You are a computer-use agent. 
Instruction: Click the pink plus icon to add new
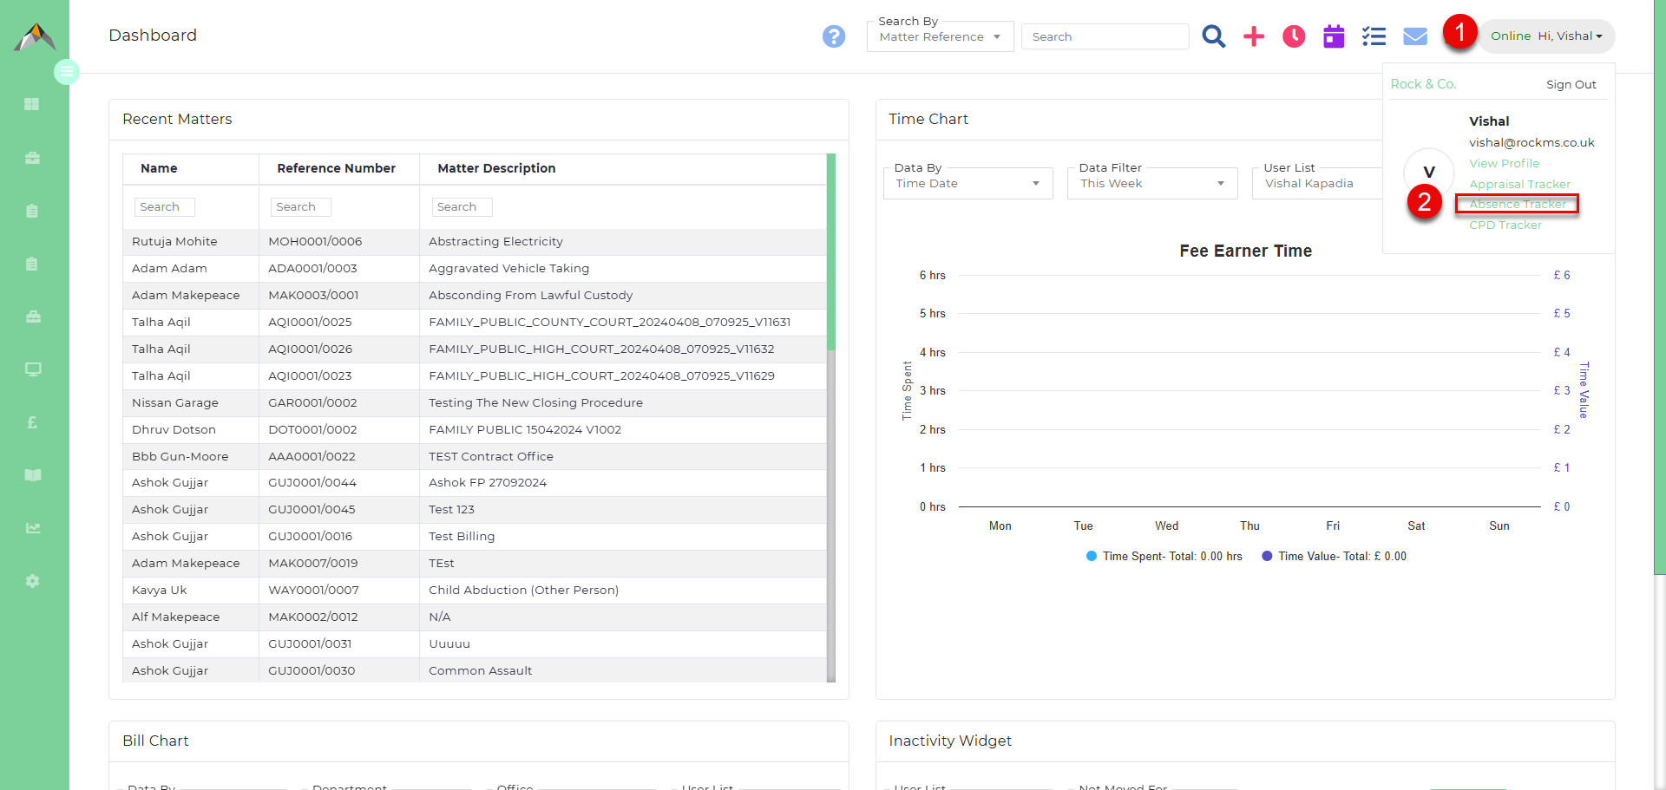pos(1253,36)
